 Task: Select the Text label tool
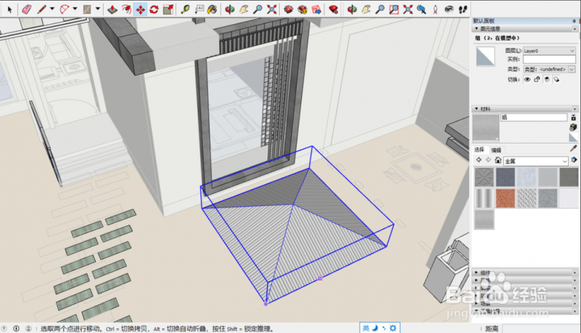pyautogui.click(x=199, y=9)
